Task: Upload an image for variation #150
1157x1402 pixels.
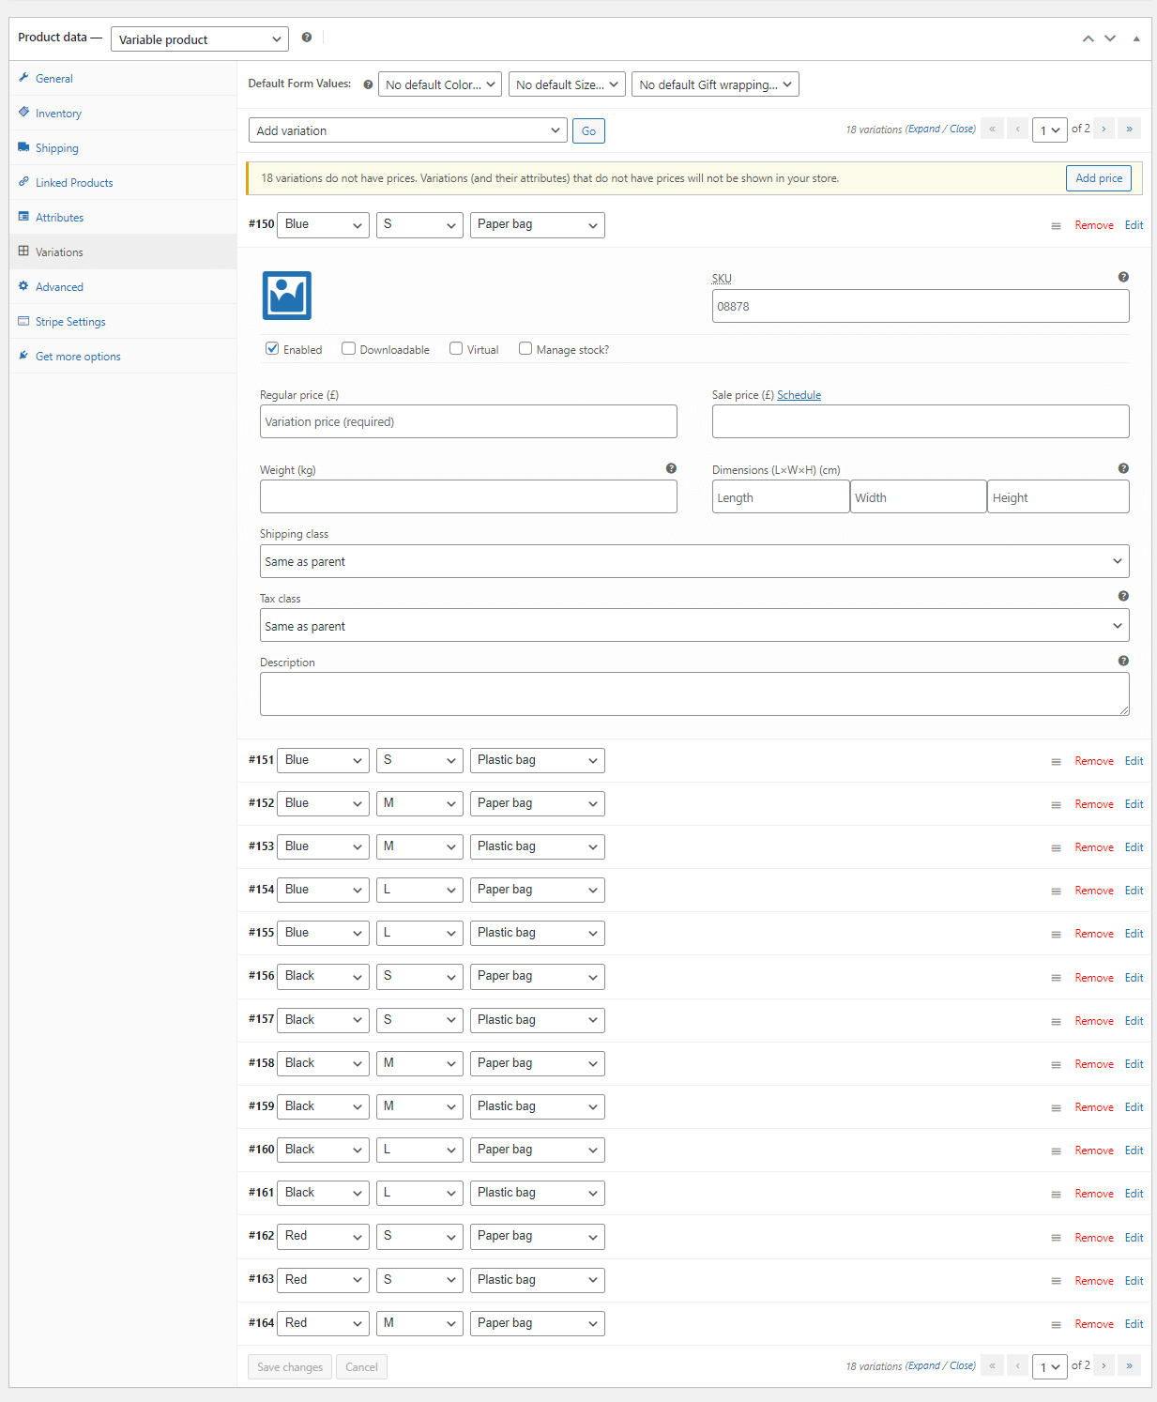Action: [286, 296]
